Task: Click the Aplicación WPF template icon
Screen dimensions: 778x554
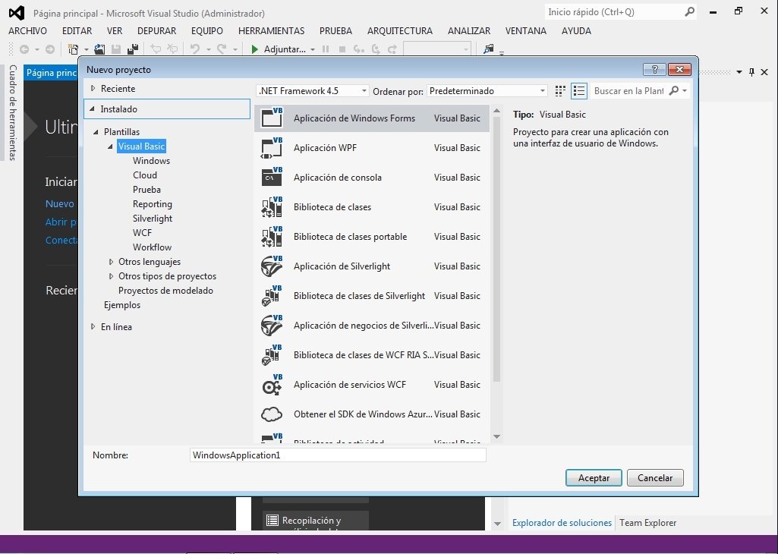Action: click(272, 148)
